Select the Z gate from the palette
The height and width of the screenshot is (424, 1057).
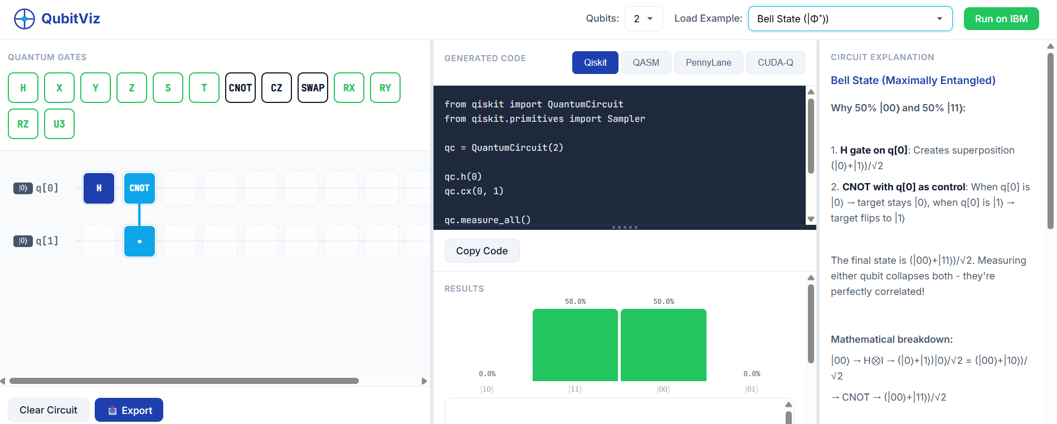point(131,88)
